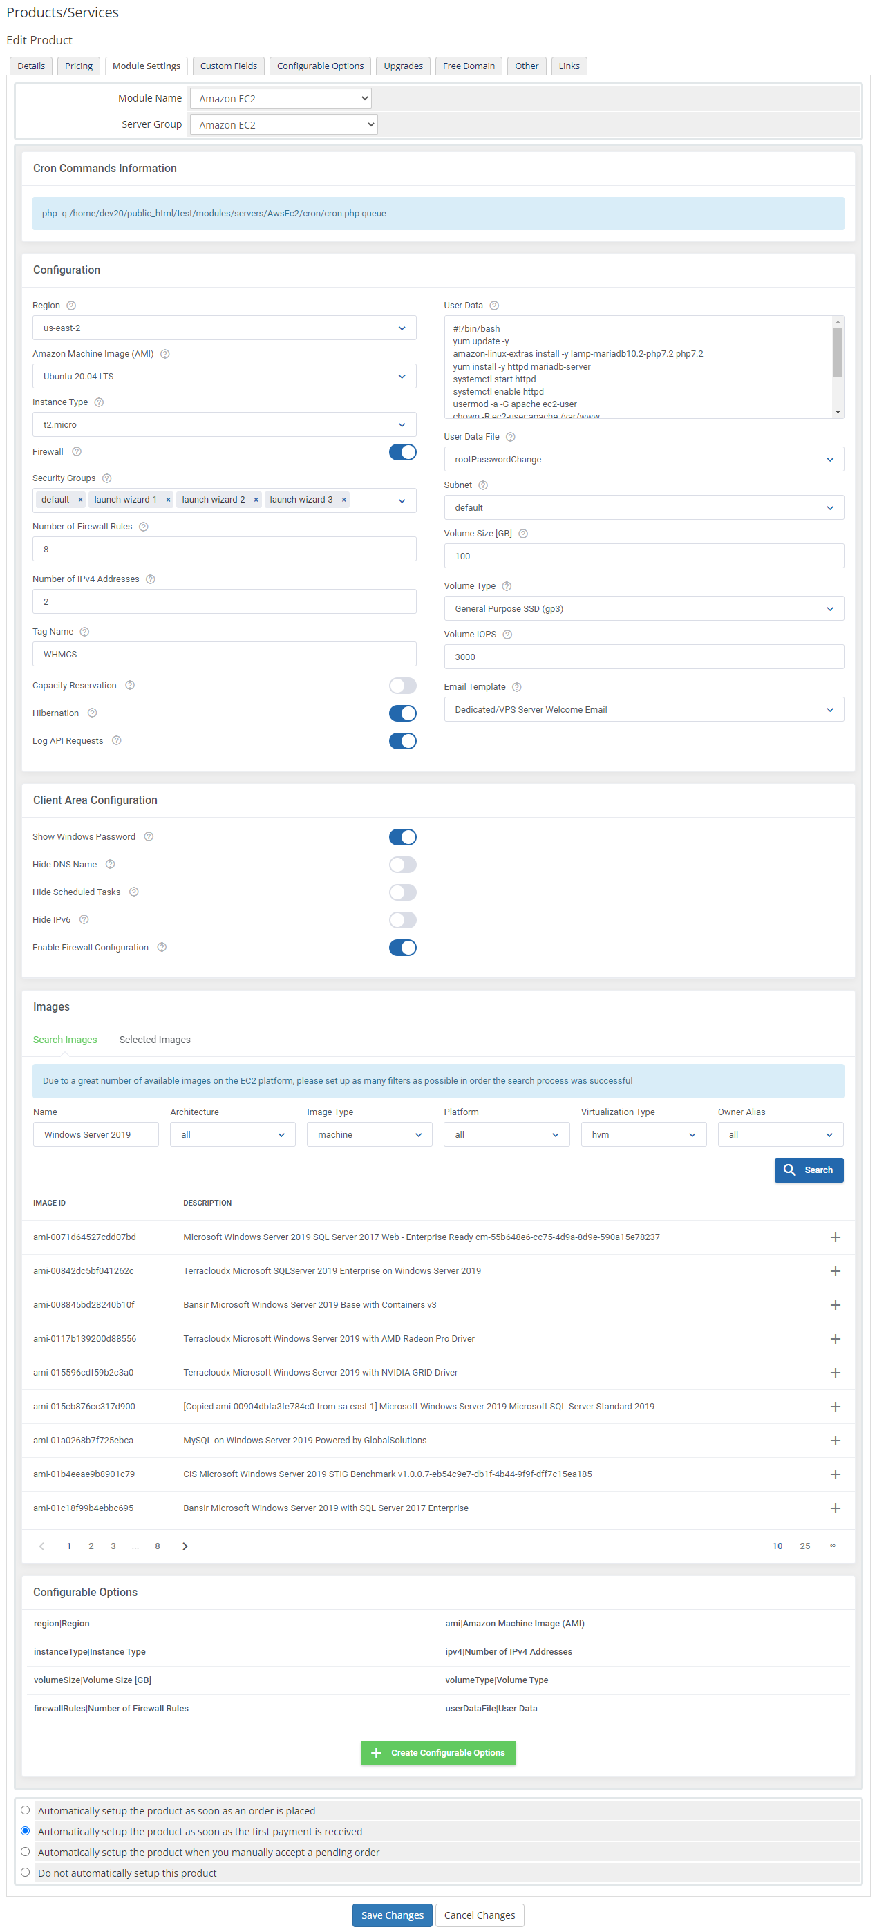Image resolution: width=877 pixels, height=1932 pixels.
Task: Add MySQL on Windows Server 2019 image
Action: tap(835, 1441)
